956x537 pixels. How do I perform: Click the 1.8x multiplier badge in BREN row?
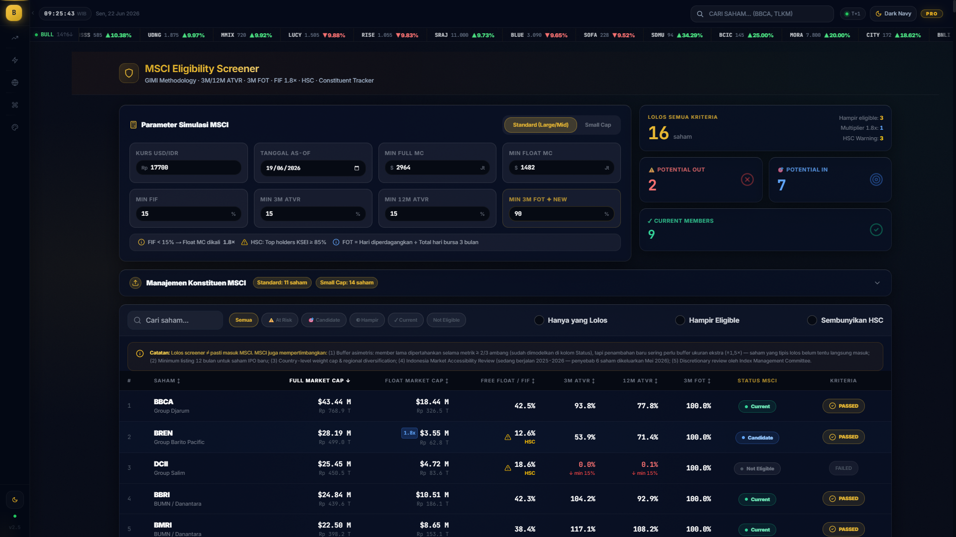409,433
